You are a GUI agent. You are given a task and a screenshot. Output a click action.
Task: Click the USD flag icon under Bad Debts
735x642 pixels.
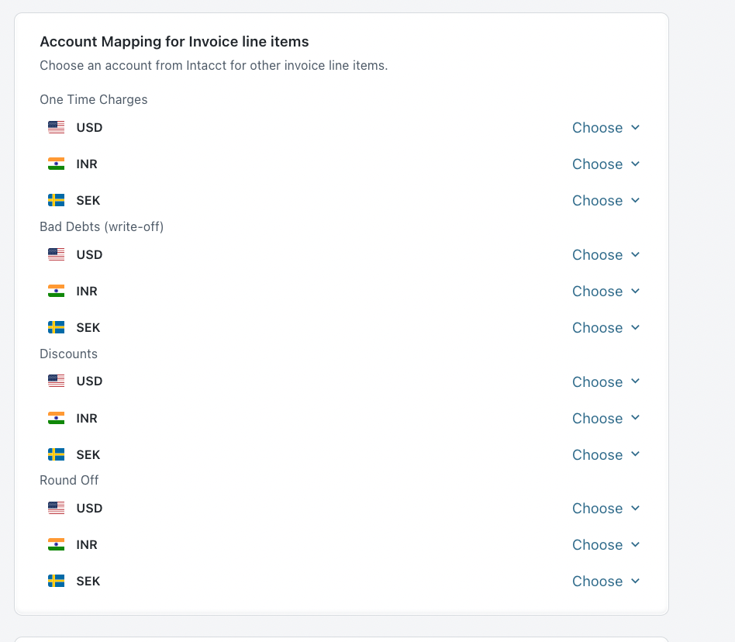tap(56, 254)
